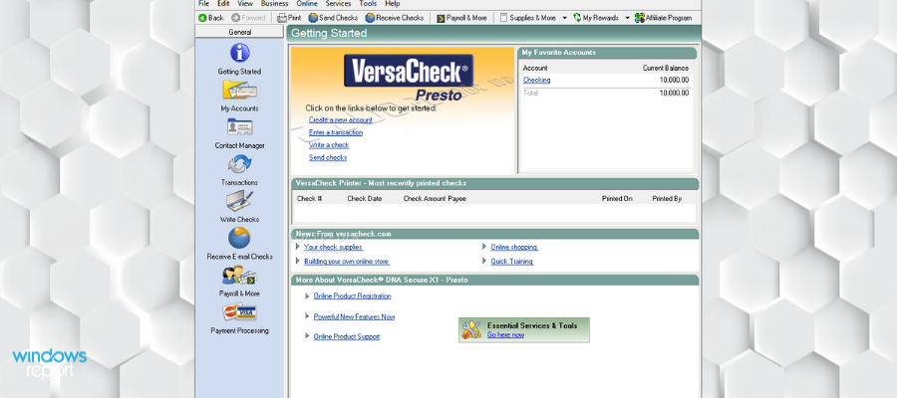Open the File menu

point(203,3)
